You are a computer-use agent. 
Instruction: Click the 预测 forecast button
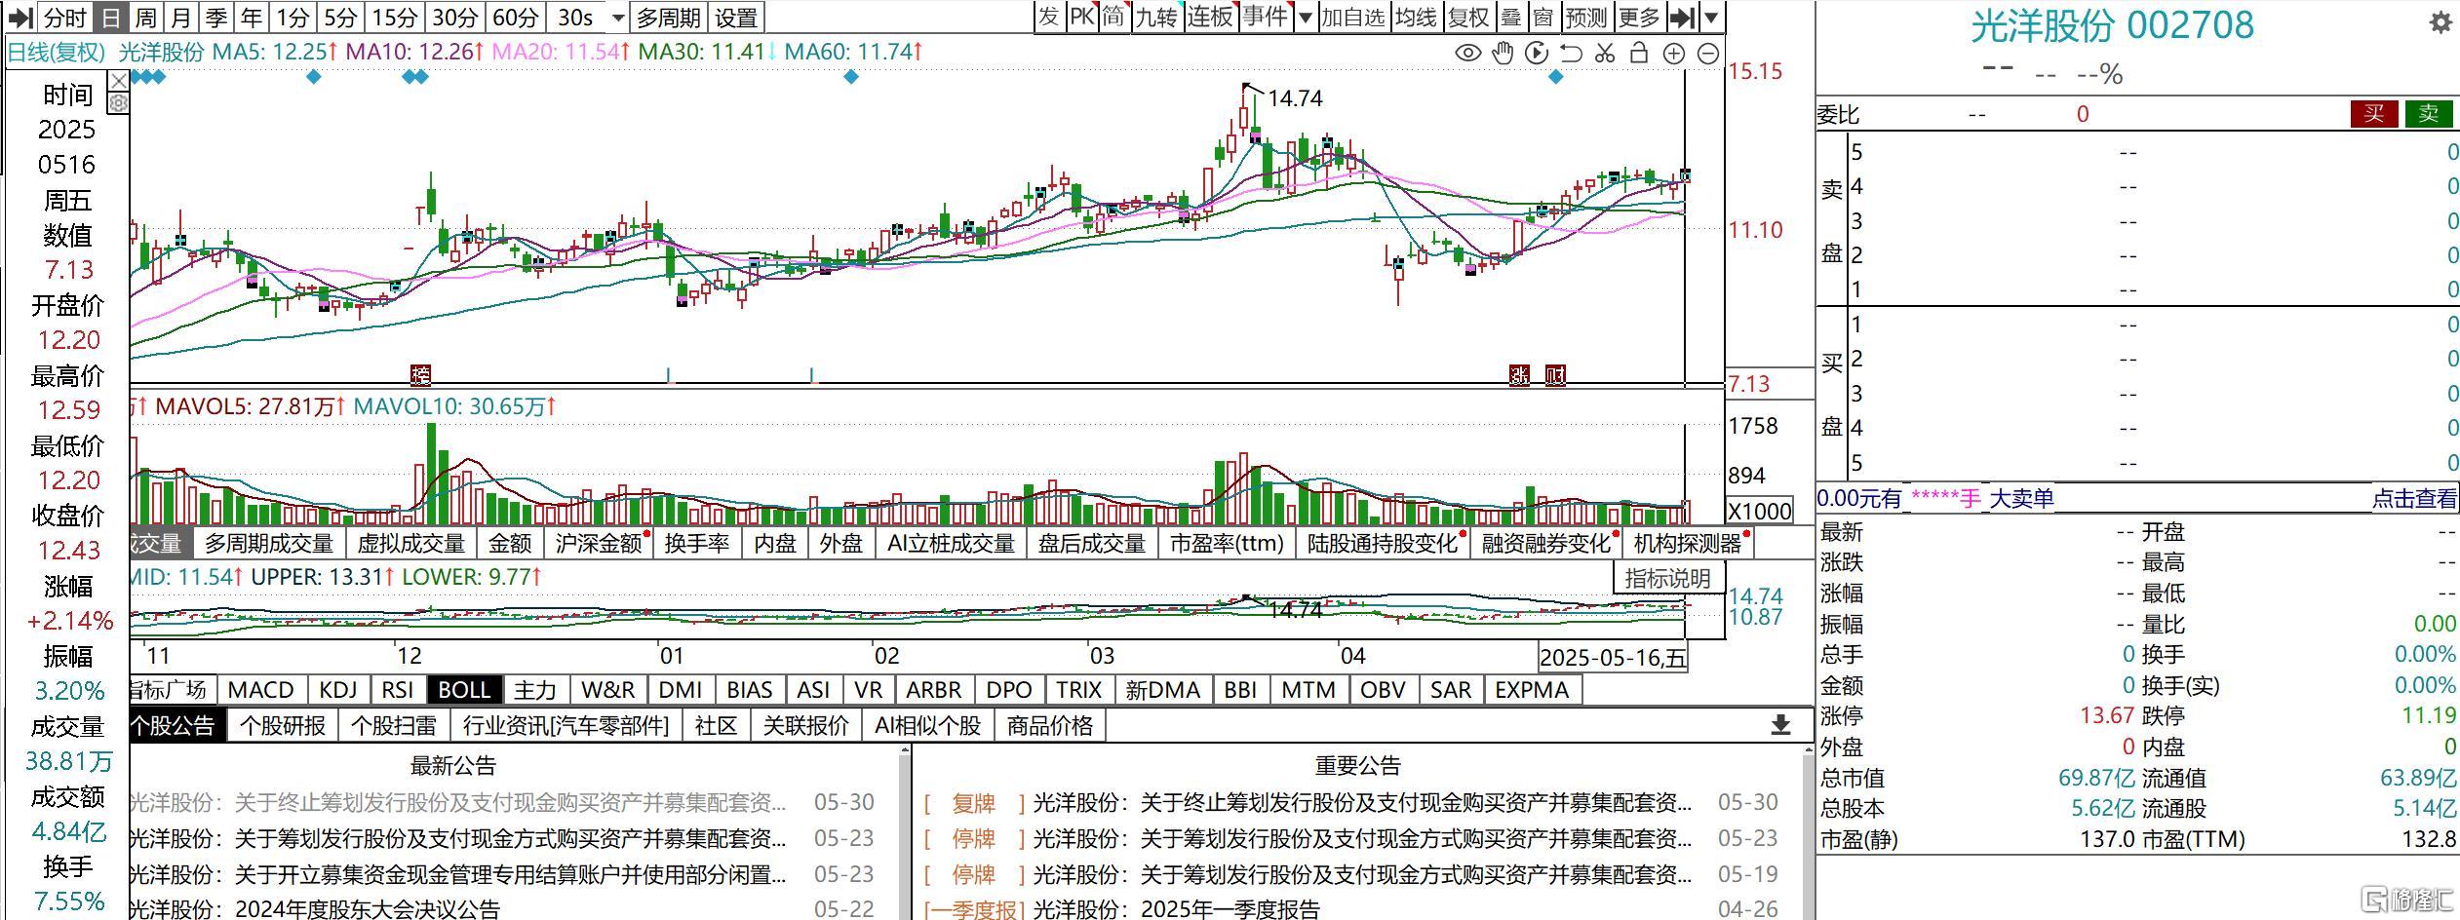(1585, 17)
